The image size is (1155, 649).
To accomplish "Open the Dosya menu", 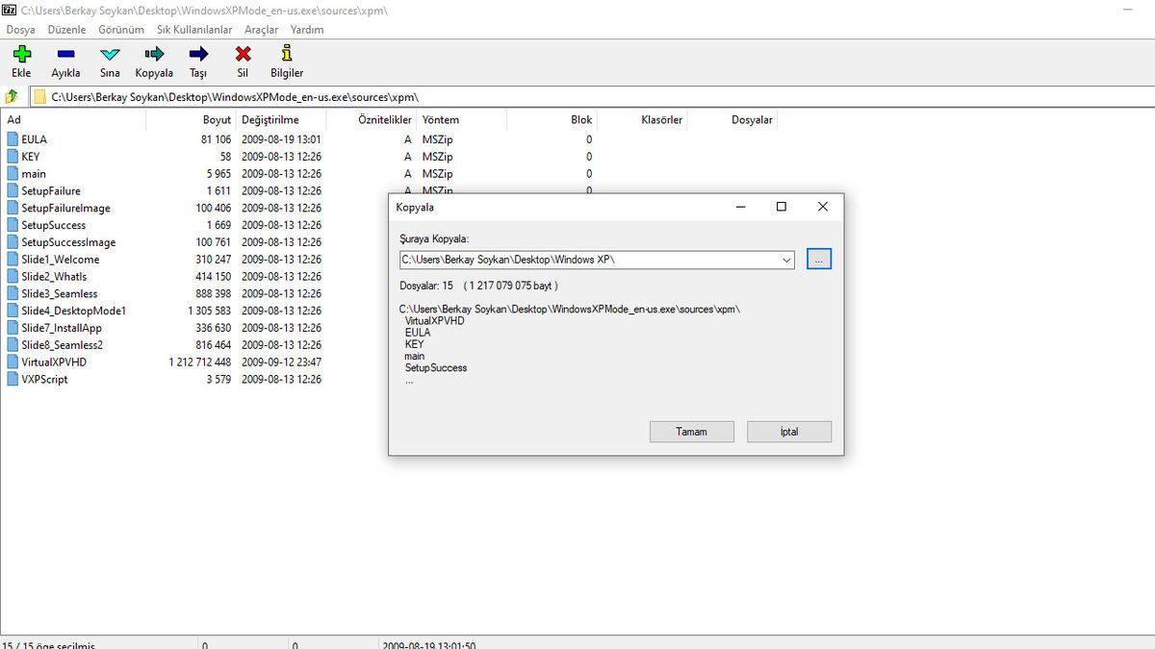I will coord(20,30).
